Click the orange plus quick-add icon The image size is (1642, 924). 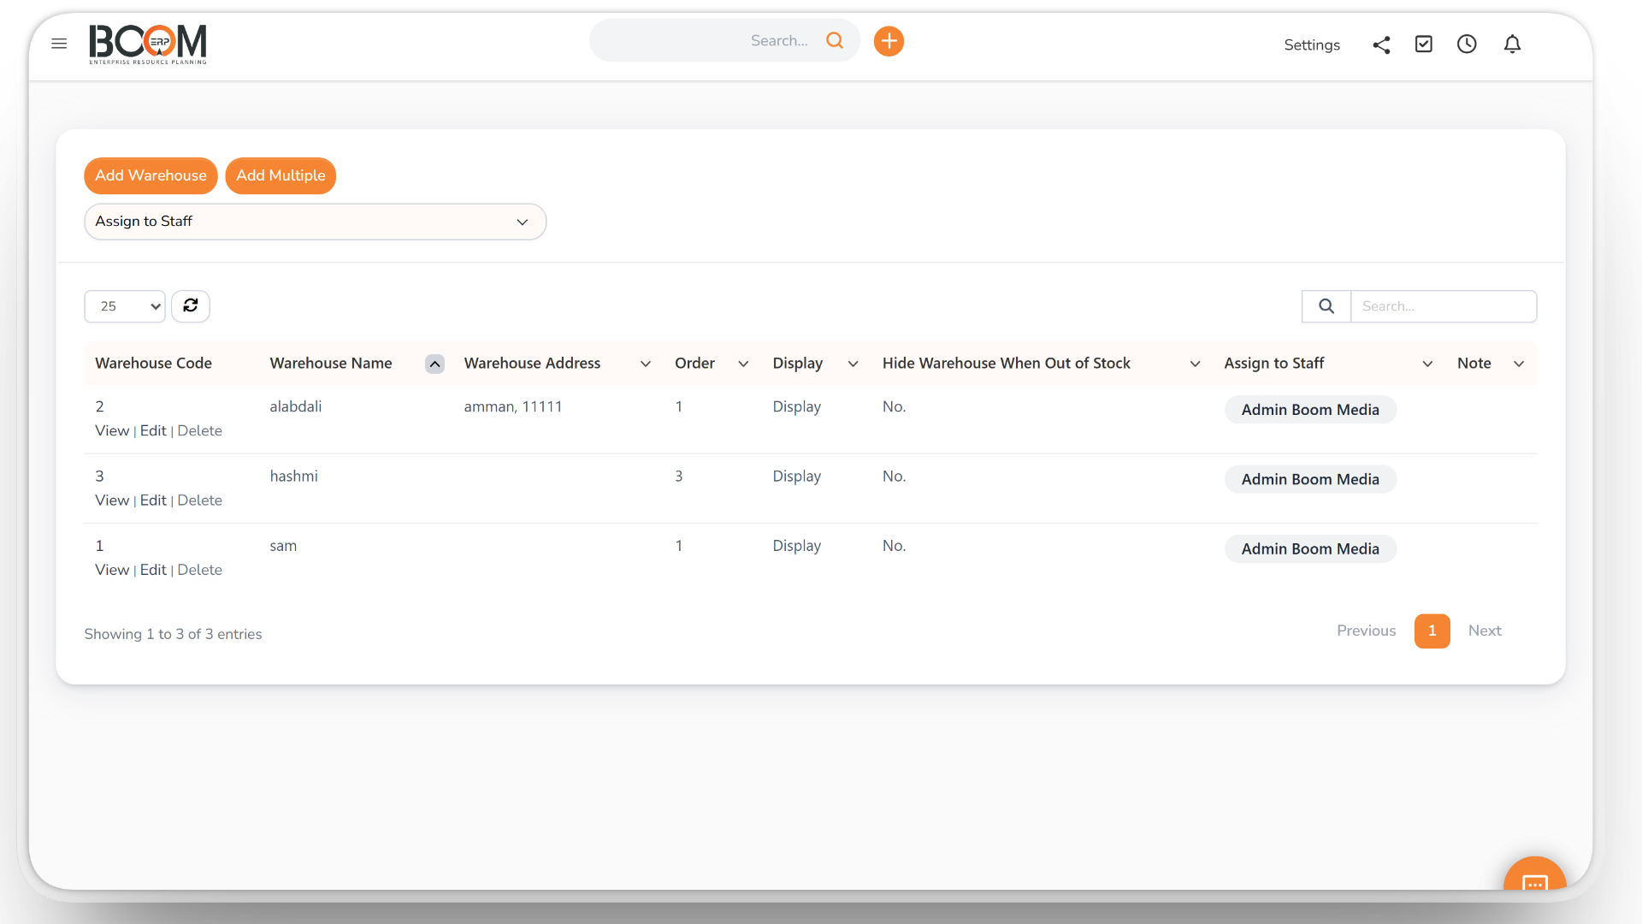889,41
